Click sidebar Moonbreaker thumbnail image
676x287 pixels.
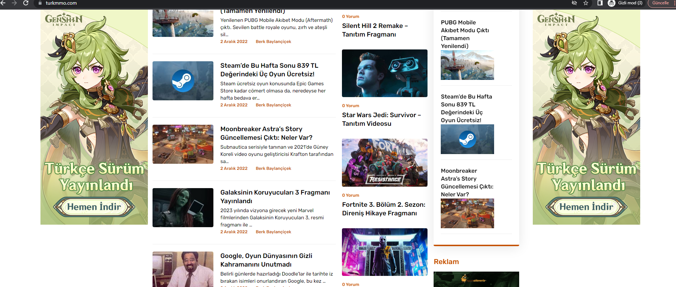pos(467,213)
